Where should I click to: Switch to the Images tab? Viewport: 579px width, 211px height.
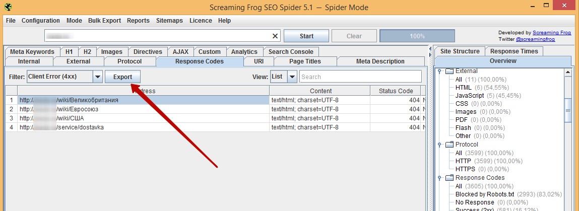111,52
